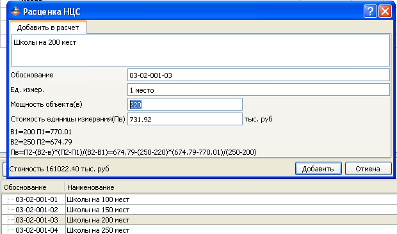
Task: Click the Добавить button
Action: 318,169
